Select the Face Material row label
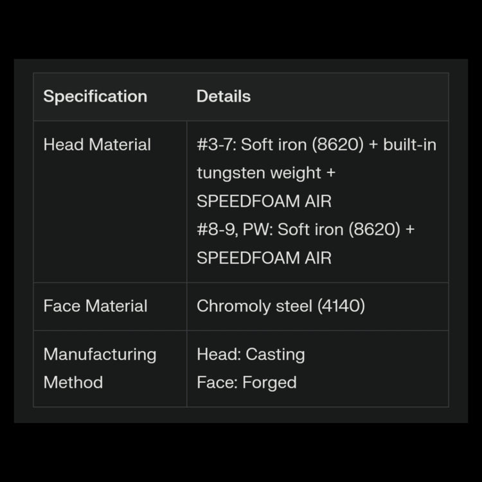The image size is (482, 482). (x=95, y=306)
